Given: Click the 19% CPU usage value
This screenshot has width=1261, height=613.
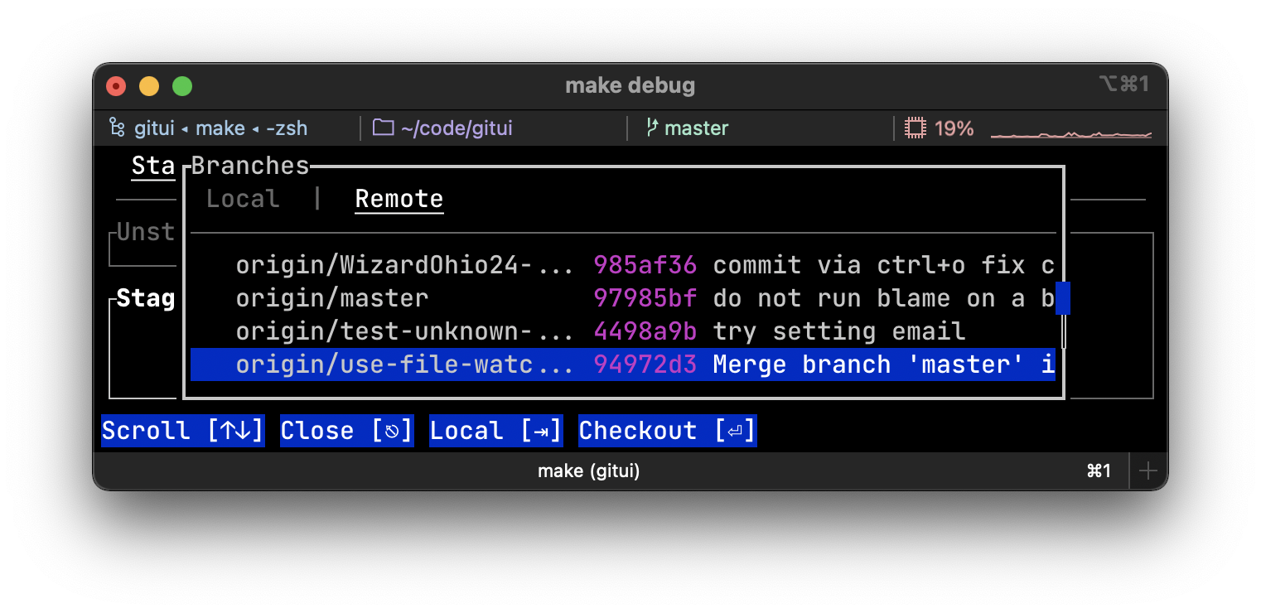Looking at the screenshot, I should click(954, 128).
